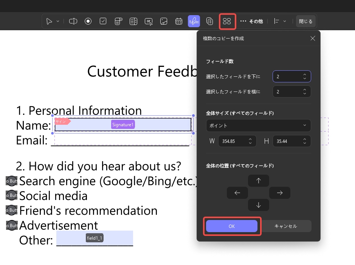
Task: Open the pointer tool dropdown arrow
Action: pyautogui.click(x=58, y=21)
